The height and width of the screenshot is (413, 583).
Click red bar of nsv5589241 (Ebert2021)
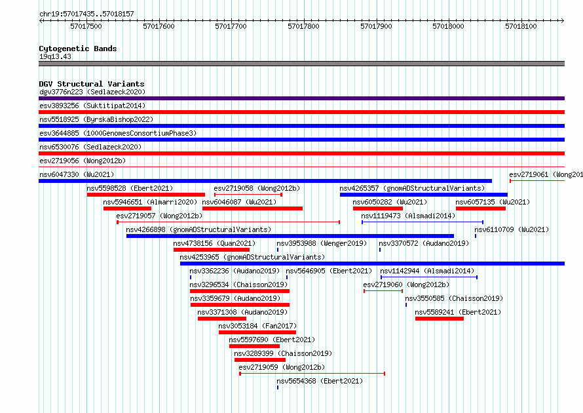click(440, 319)
